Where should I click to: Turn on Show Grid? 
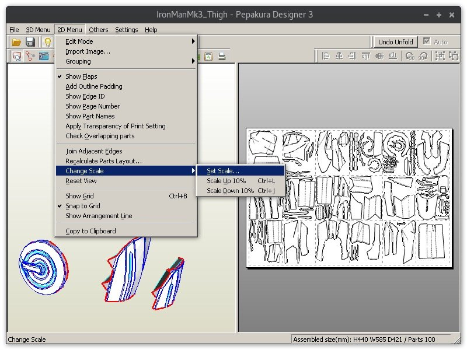coord(126,196)
